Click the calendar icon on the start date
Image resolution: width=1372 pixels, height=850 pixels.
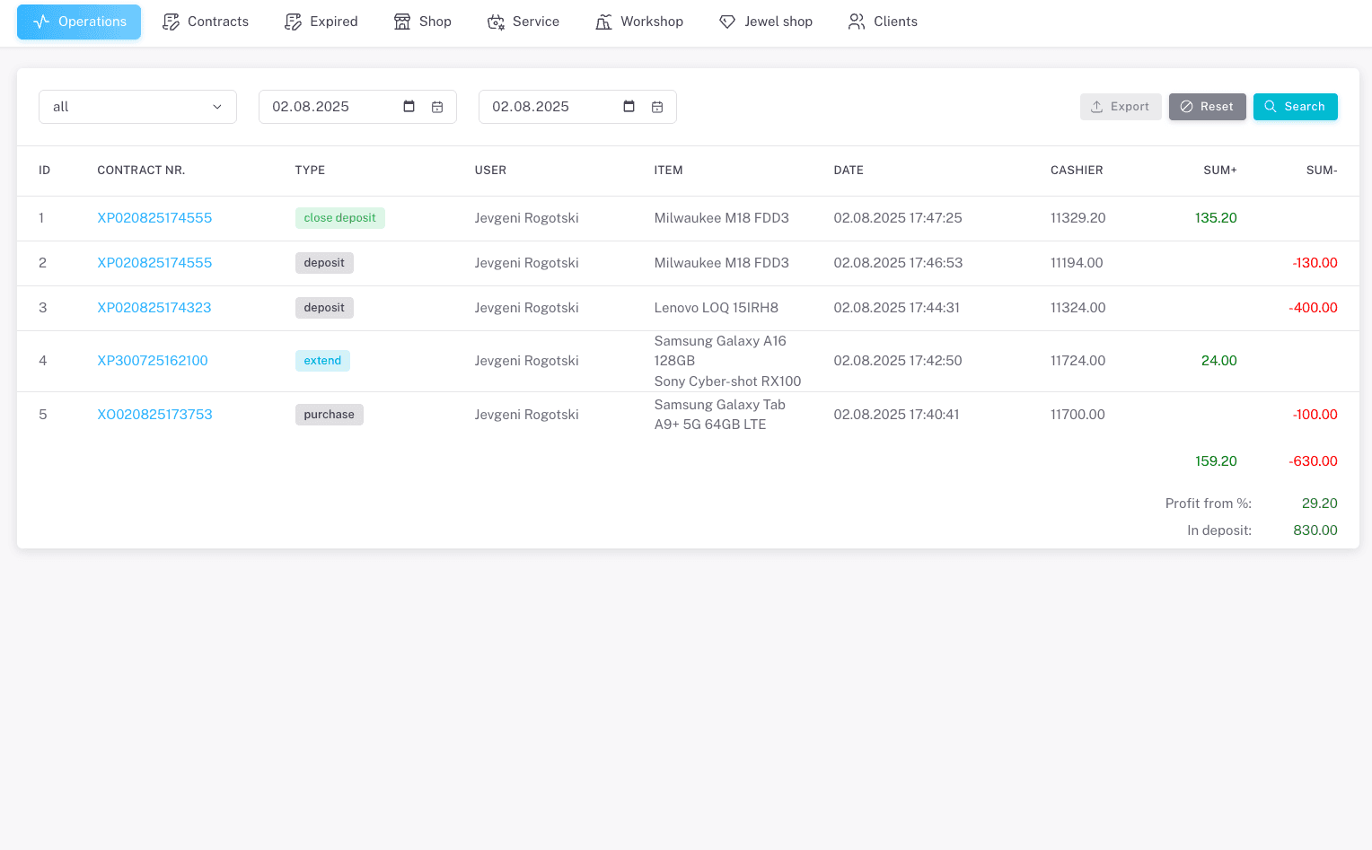409,106
